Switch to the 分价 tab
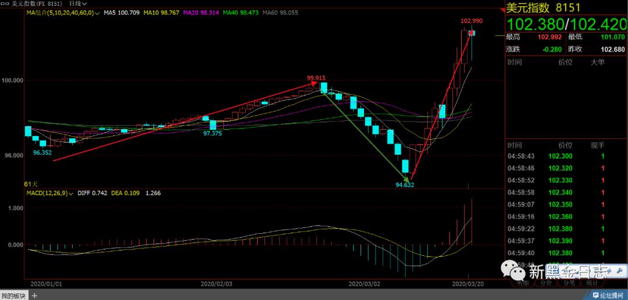The image size is (628, 300). (546, 283)
